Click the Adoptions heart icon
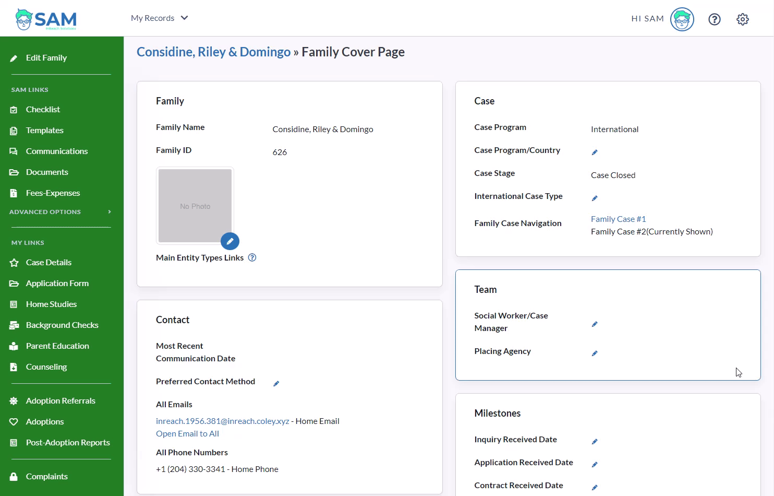The height and width of the screenshot is (496, 774). click(14, 422)
